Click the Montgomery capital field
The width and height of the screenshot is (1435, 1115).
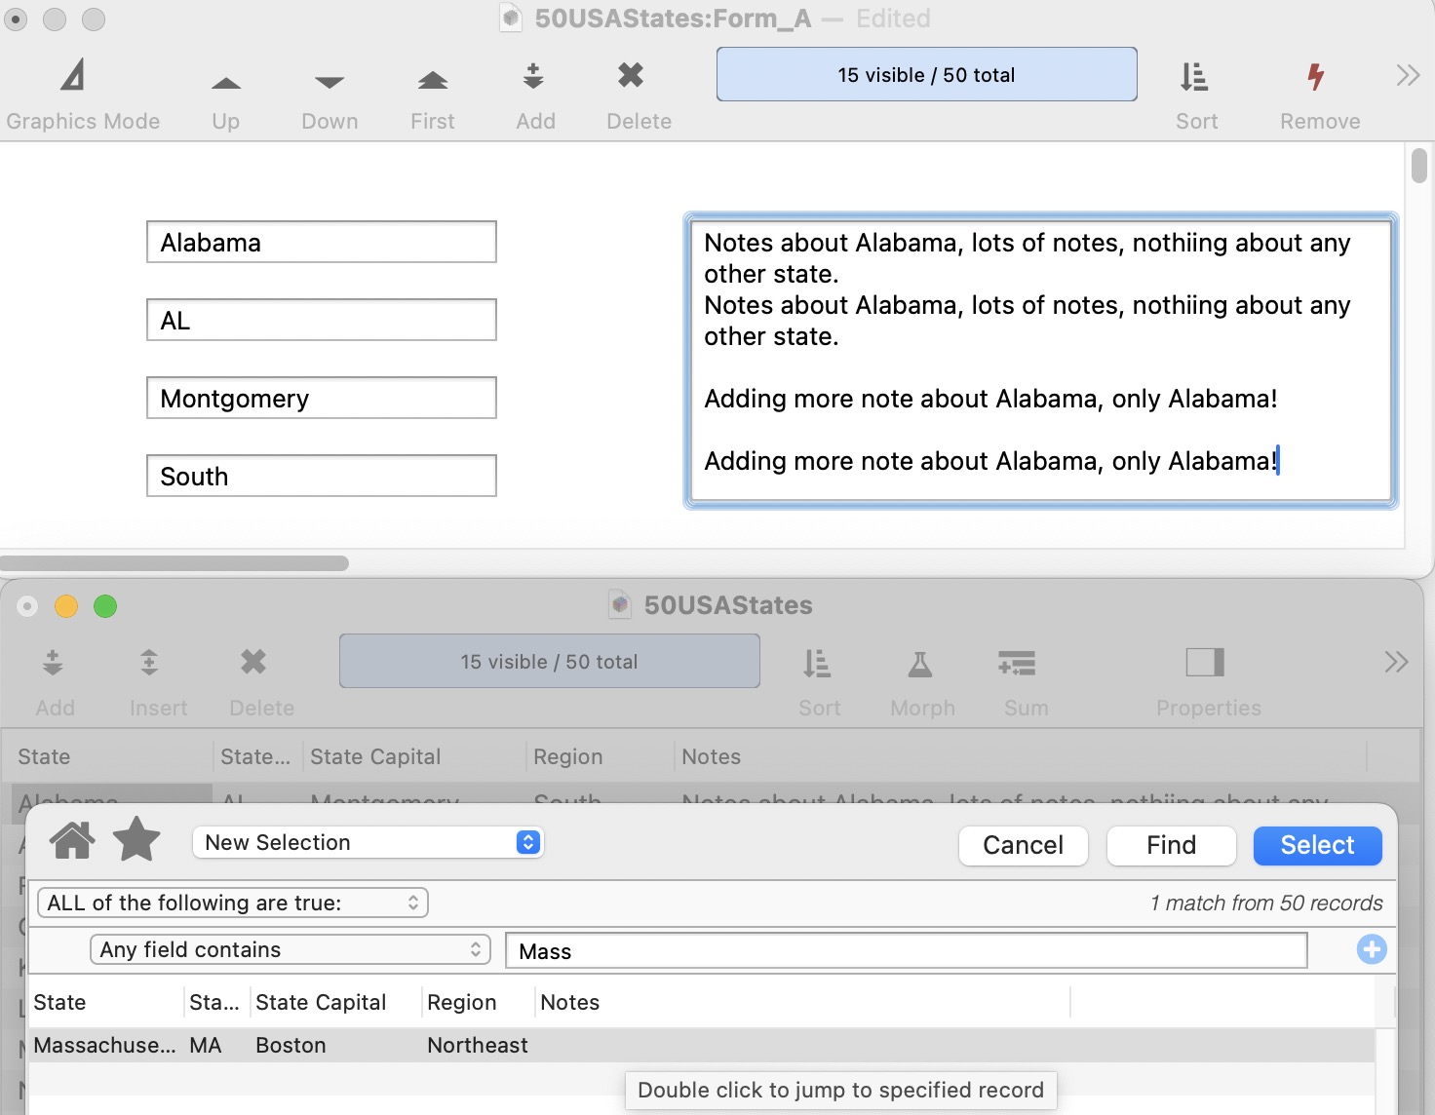[322, 398]
